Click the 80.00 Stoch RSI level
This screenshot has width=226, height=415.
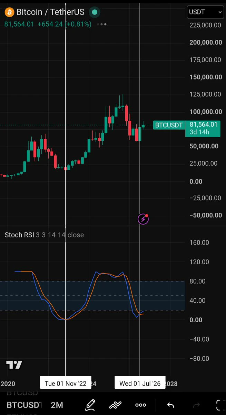click(x=197, y=281)
